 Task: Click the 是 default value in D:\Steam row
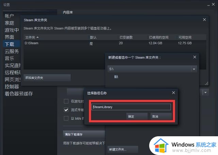(91, 44)
